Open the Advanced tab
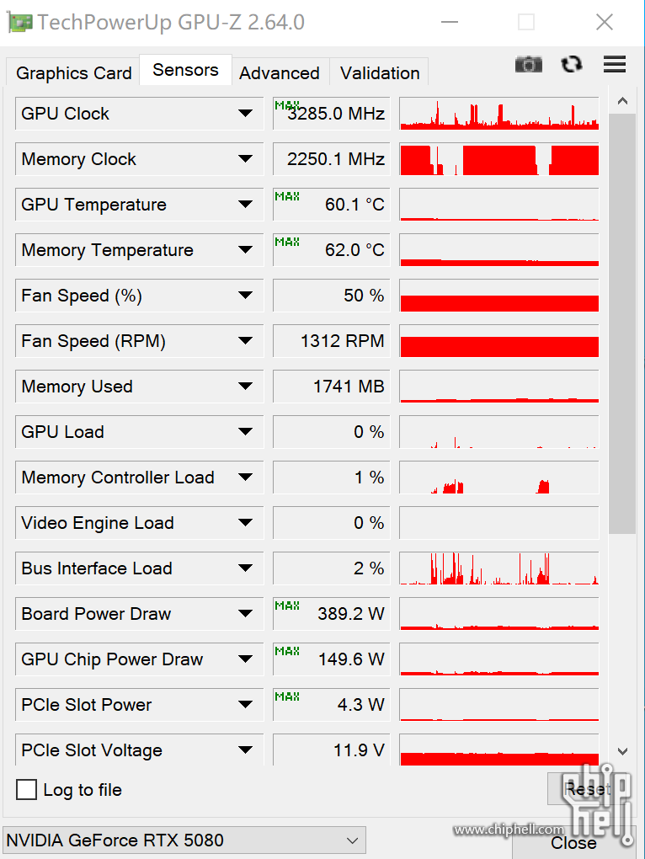The image size is (645, 859). tap(280, 73)
